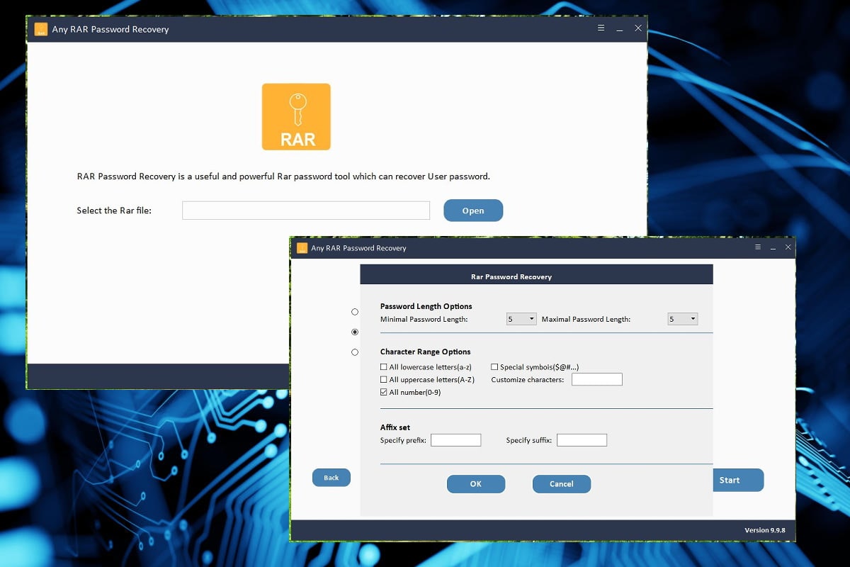Click the back window title text

point(110,29)
